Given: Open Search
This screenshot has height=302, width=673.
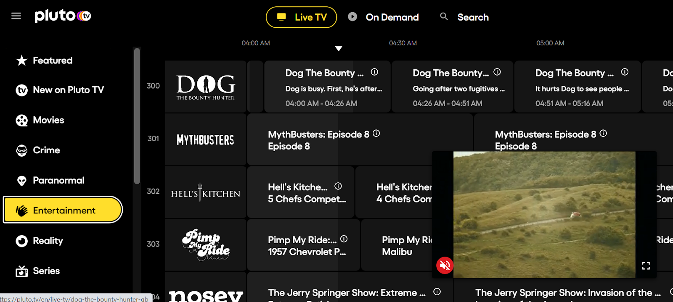Looking at the screenshot, I should [464, 17].
